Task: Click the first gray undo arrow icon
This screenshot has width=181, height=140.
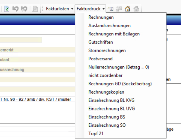Action: [x=15, y=9]
